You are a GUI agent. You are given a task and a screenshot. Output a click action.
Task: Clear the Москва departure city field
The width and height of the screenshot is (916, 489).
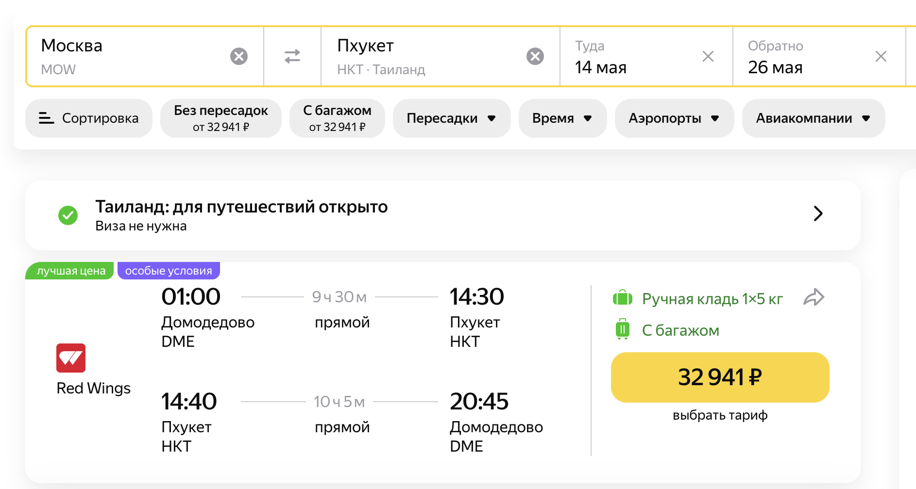point(238,56)
